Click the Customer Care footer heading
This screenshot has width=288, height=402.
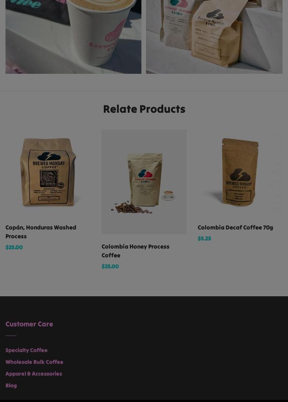point(29,324)
